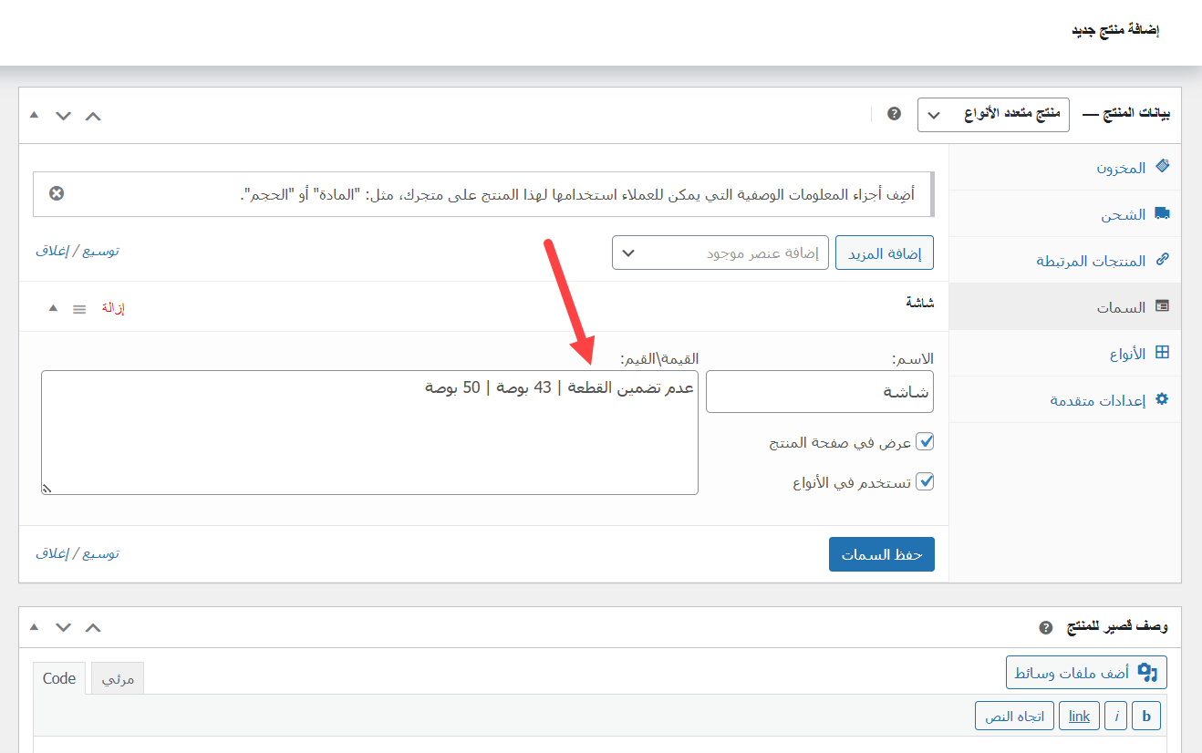Click the إضافة المزيد button

point(885,253)
